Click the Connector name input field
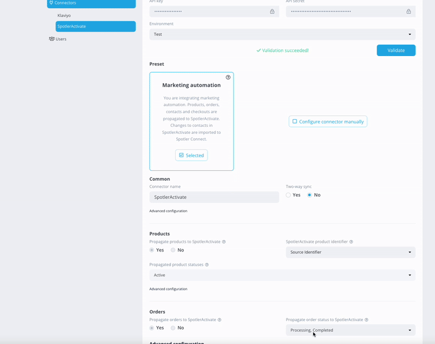Viewport: 435px width, 344px height. point(214,197)
